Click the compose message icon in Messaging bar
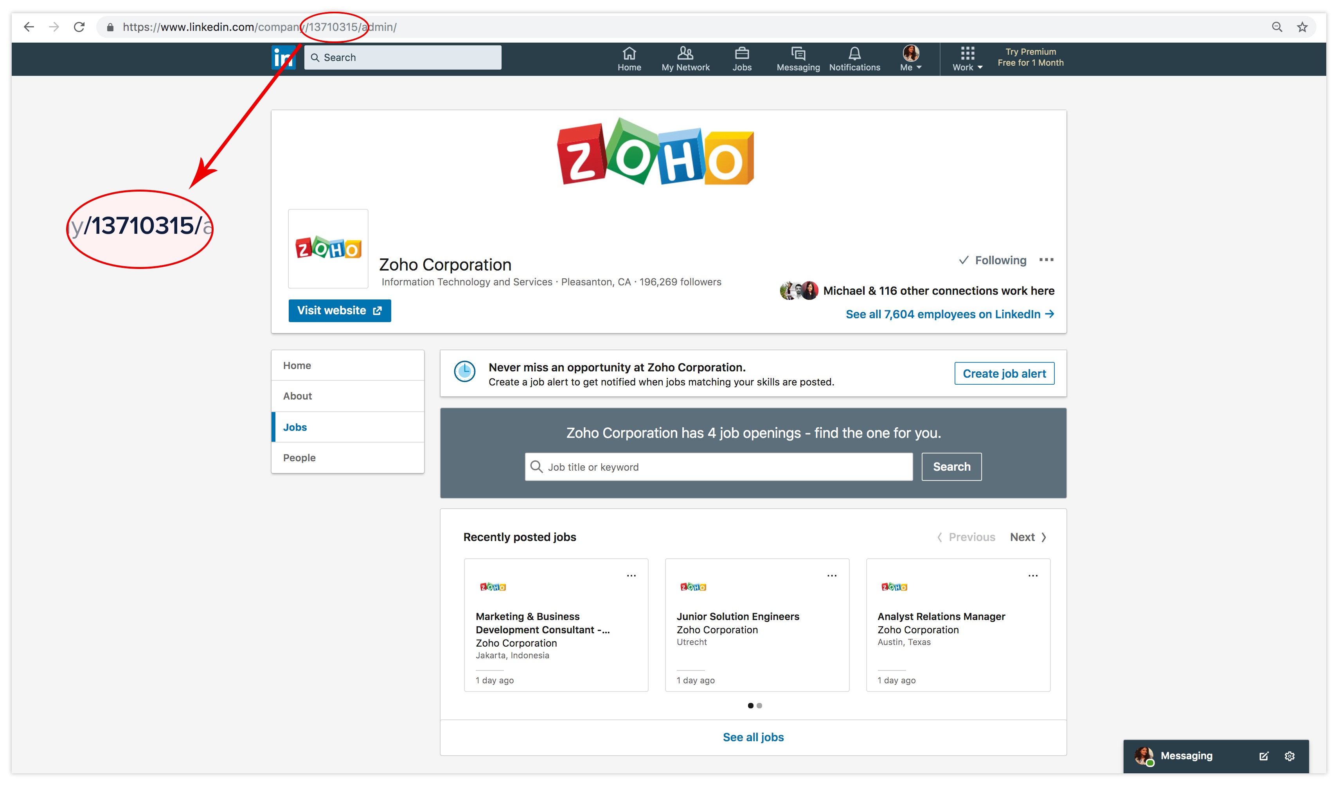1338x785 pixels. point(1264,756)
